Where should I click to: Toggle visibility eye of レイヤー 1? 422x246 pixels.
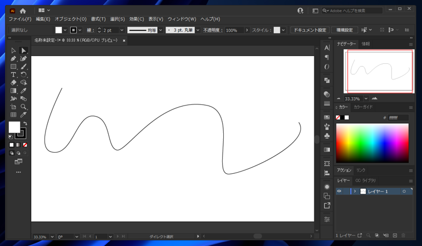(339, 191)
